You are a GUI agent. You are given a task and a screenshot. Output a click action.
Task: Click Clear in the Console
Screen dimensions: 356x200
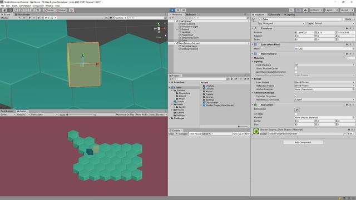click(x=171, y=134)
